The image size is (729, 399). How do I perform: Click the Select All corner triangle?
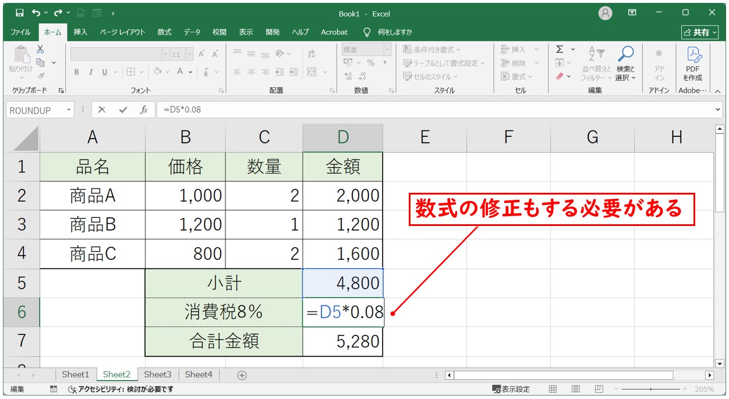point(26,138)
